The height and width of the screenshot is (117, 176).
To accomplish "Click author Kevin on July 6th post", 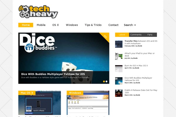I will 135,58.
